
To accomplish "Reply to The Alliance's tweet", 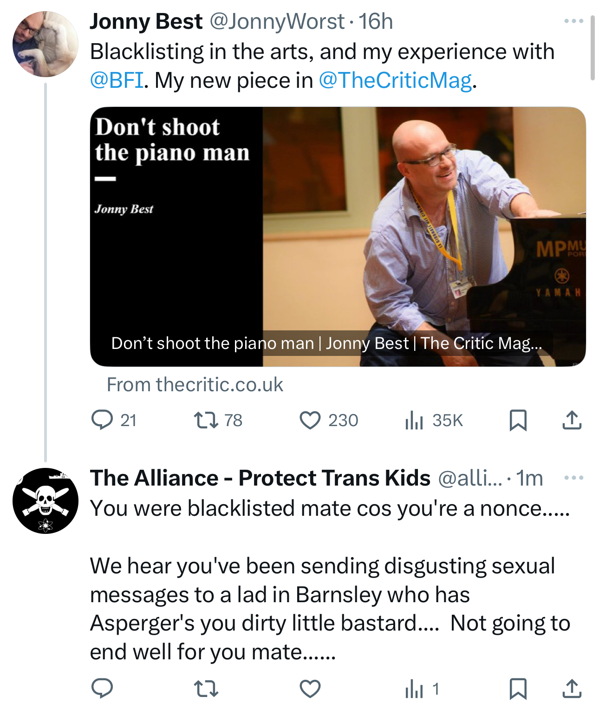I will coord(102,688).
